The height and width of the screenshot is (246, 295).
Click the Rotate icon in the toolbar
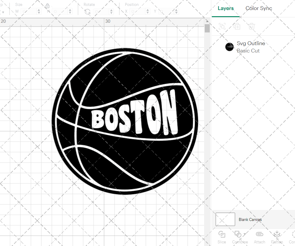(87, 12)
